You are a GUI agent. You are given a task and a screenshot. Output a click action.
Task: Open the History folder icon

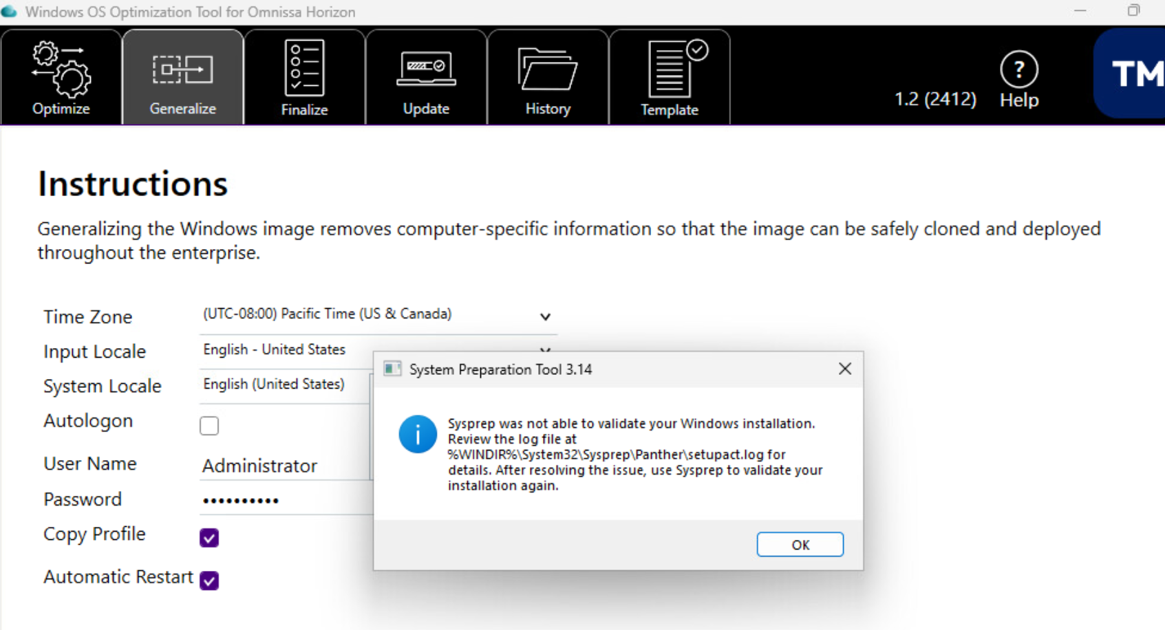click(548, 69)
